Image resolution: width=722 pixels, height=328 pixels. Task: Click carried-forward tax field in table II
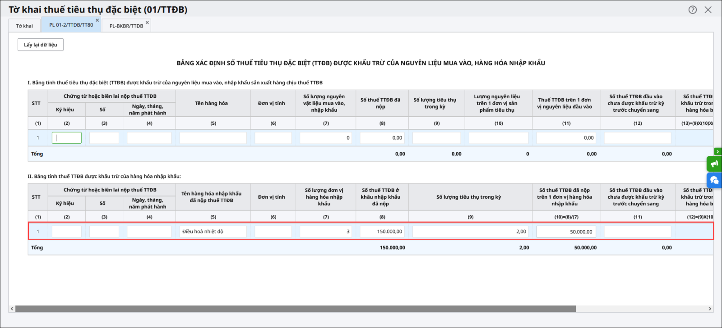tap(638, 232)
